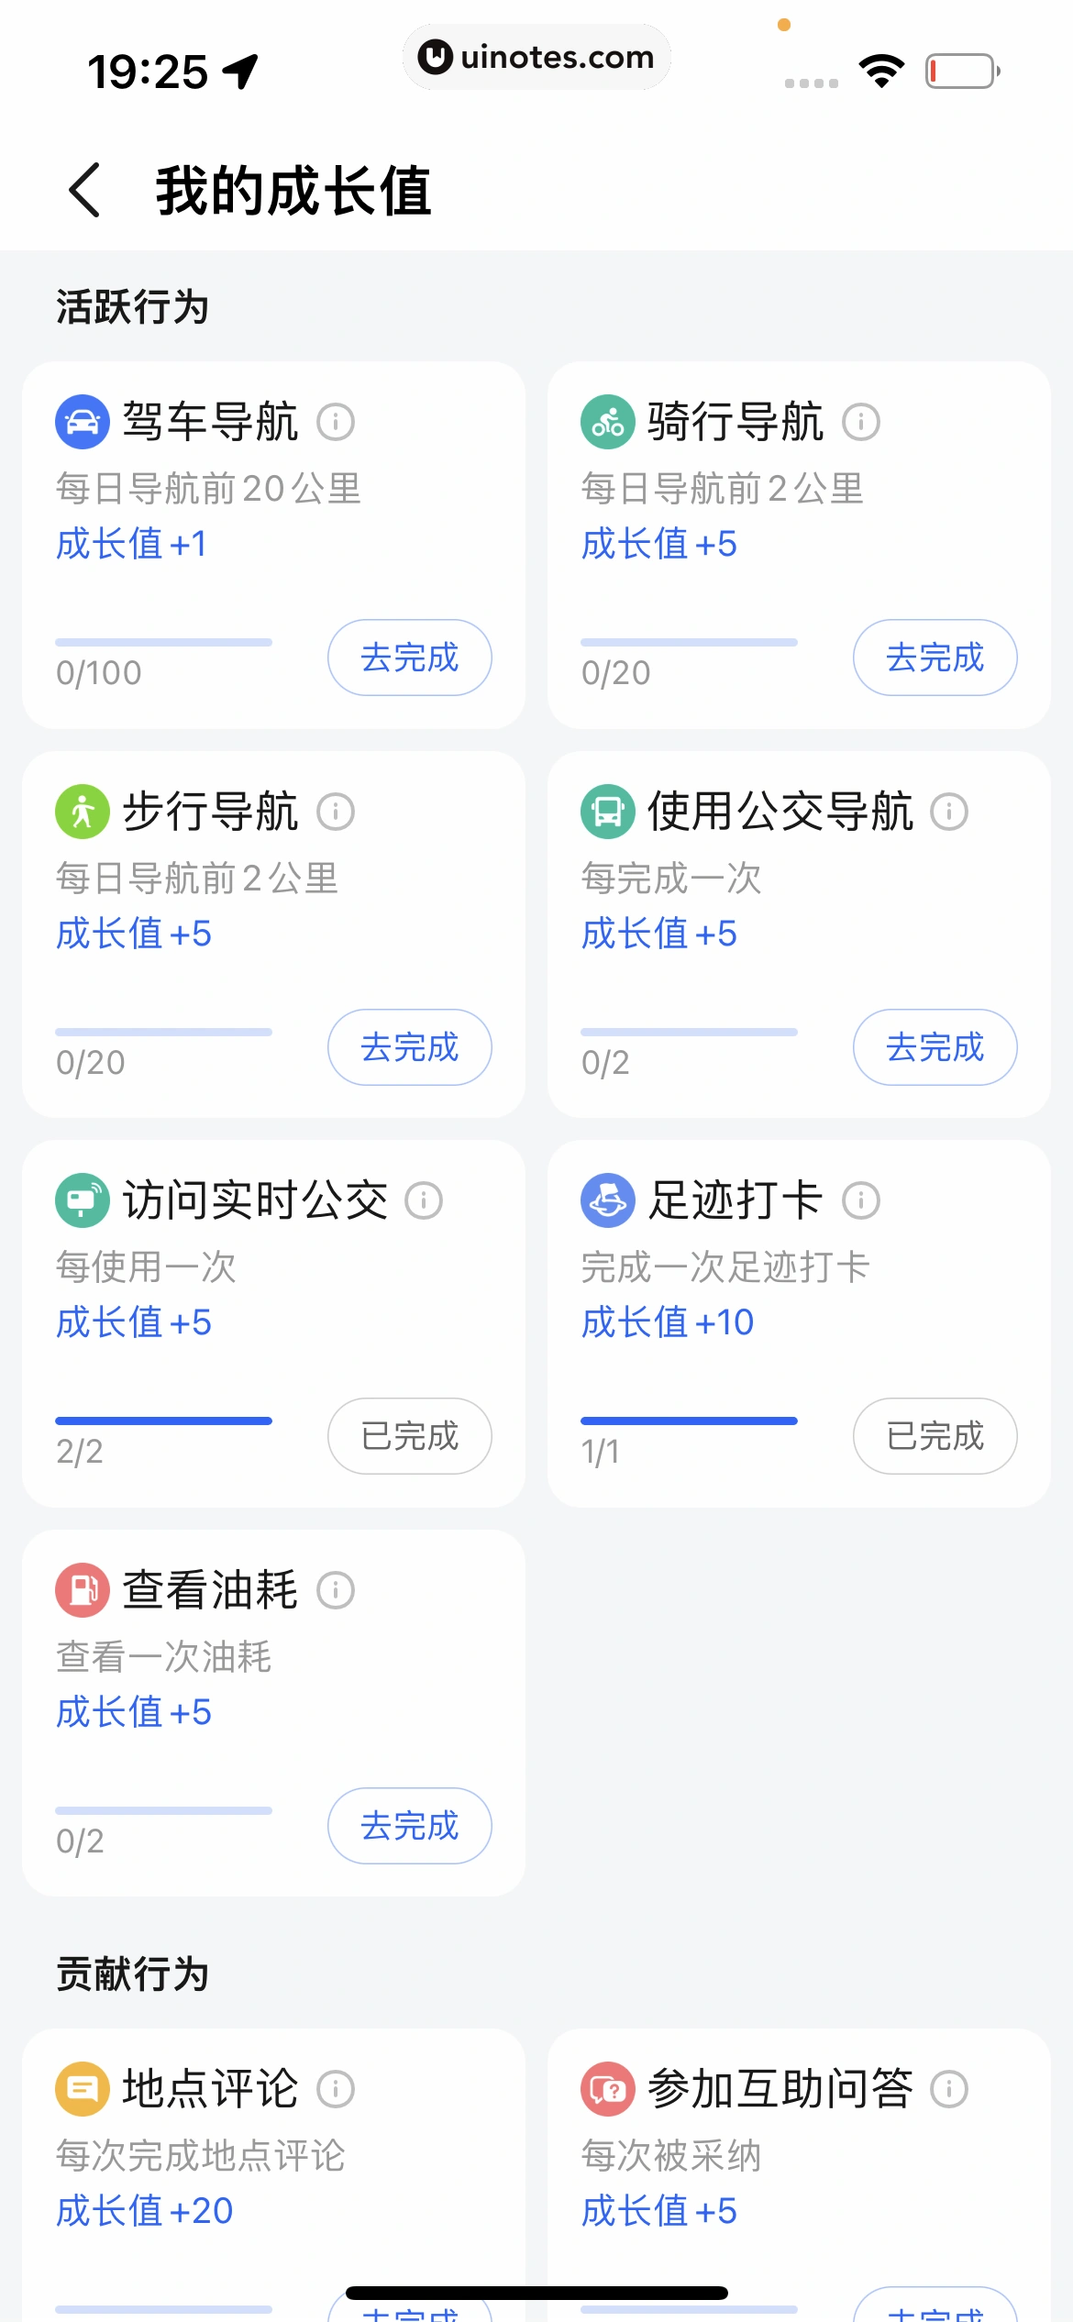Image resolution: width=1073 pixels, height=2322 pixels.
Task: Tap 已完成 on the 足迹打卡 card
Action: point(935,1436)
